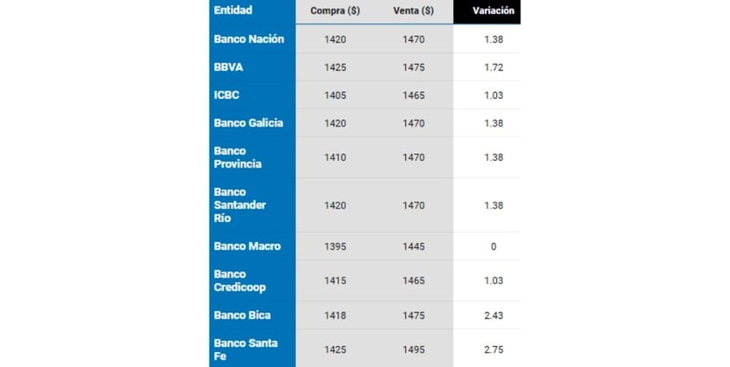Sort by the Compra ($) header
The image size is (730, 367).
(334, 11)
